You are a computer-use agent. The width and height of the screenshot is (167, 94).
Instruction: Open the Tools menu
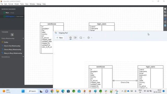pos(22,4)
